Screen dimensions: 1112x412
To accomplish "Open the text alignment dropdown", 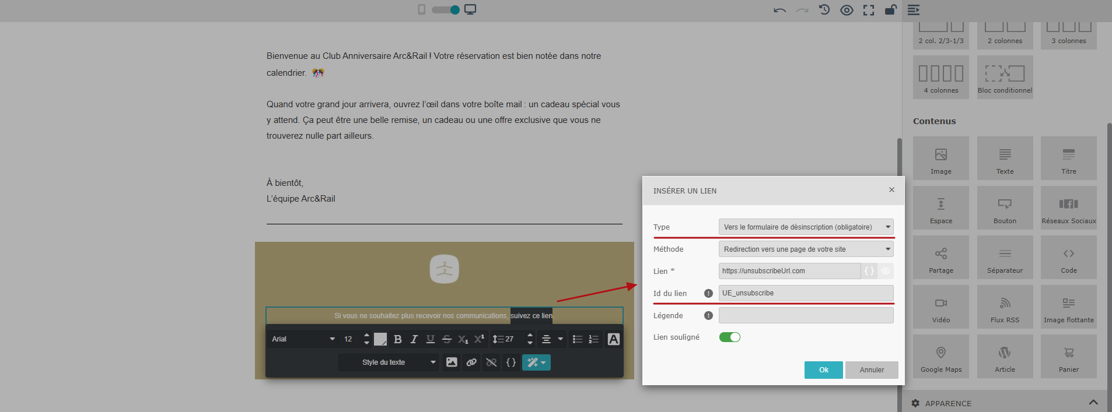I will coord(552,339).
